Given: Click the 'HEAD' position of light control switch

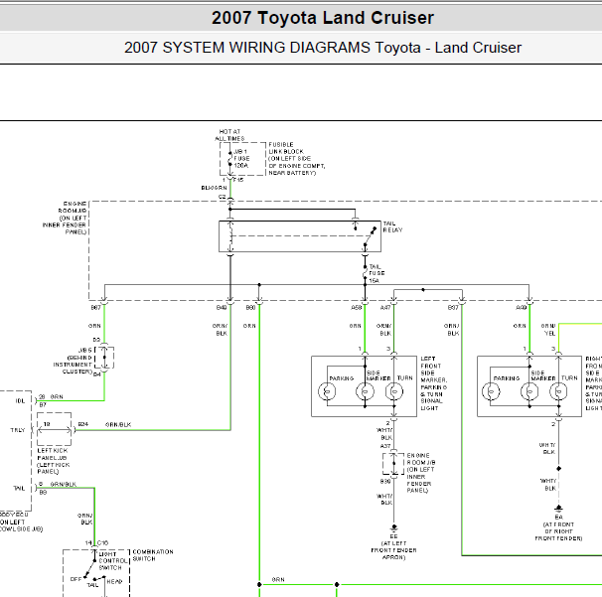Looking at the screenshot, I should [x=114, y=582].
